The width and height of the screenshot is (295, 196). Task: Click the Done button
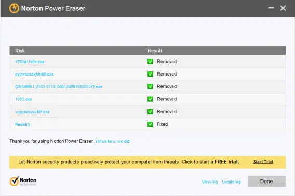pos(266,181)
